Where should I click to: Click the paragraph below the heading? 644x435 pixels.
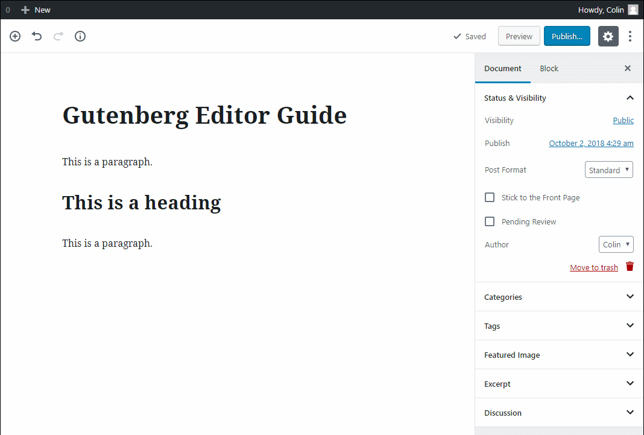click(107, 243)
